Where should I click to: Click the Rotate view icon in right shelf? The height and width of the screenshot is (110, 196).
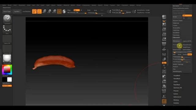click(164, 86)
